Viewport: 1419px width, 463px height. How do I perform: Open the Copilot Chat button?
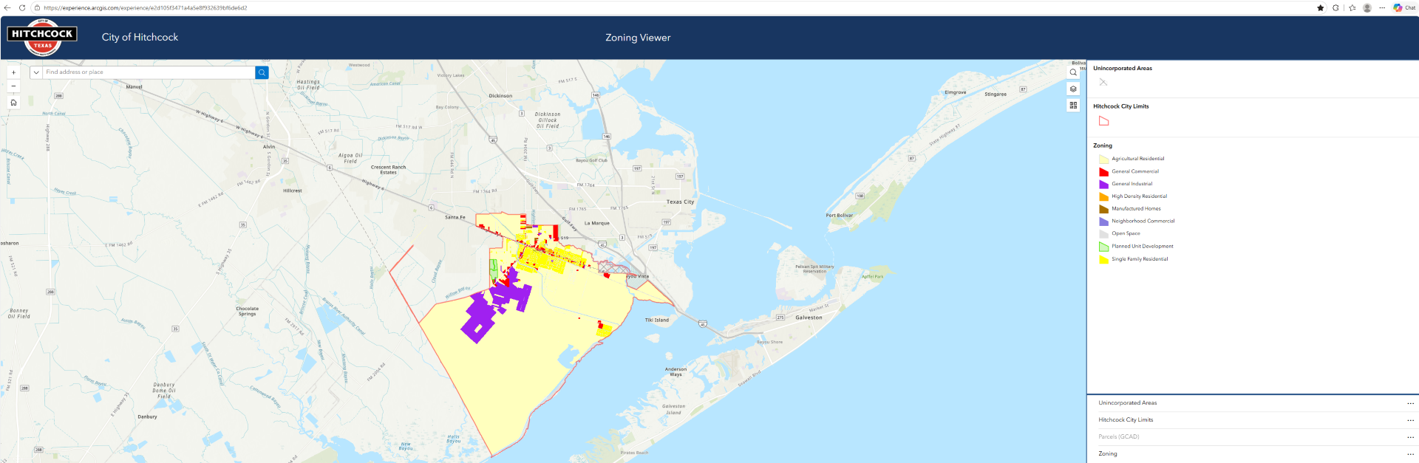pos(1404,7)
